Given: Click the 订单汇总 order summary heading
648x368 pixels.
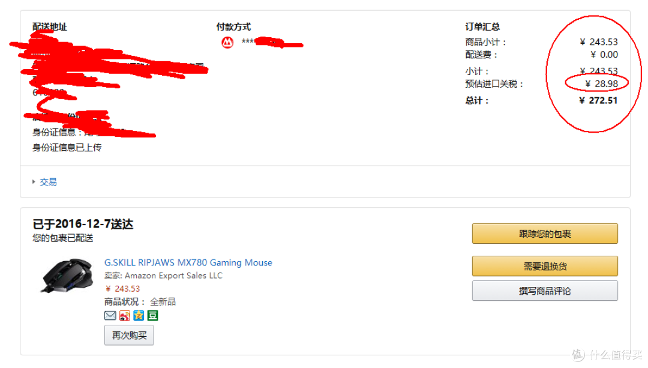Looking at the screenshot, I should tap(482, 26).
